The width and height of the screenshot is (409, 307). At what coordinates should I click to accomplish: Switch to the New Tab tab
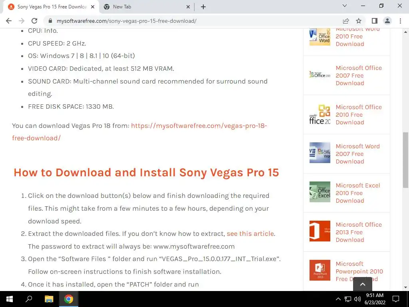click(x=147, y=7)
